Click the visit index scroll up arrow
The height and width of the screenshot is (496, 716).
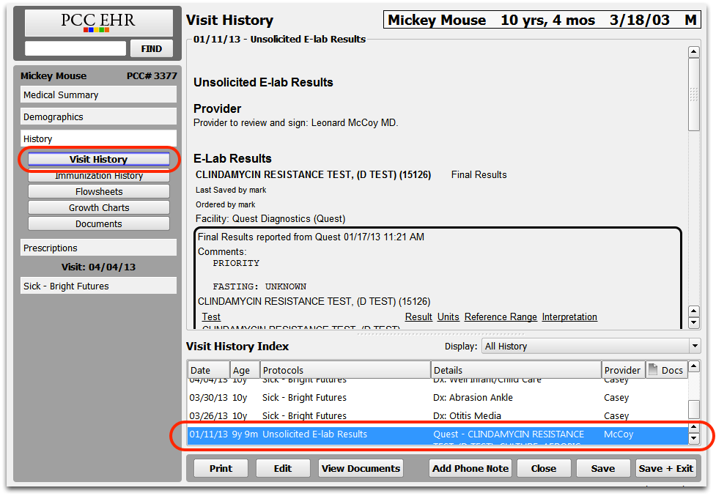[x=693, y=366]
